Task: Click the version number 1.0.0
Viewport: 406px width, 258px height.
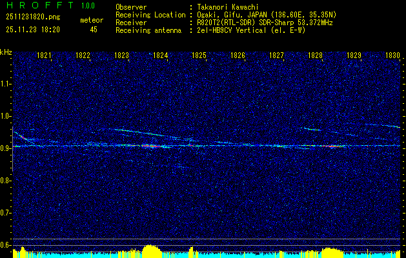Action: (x=88, y=5)
